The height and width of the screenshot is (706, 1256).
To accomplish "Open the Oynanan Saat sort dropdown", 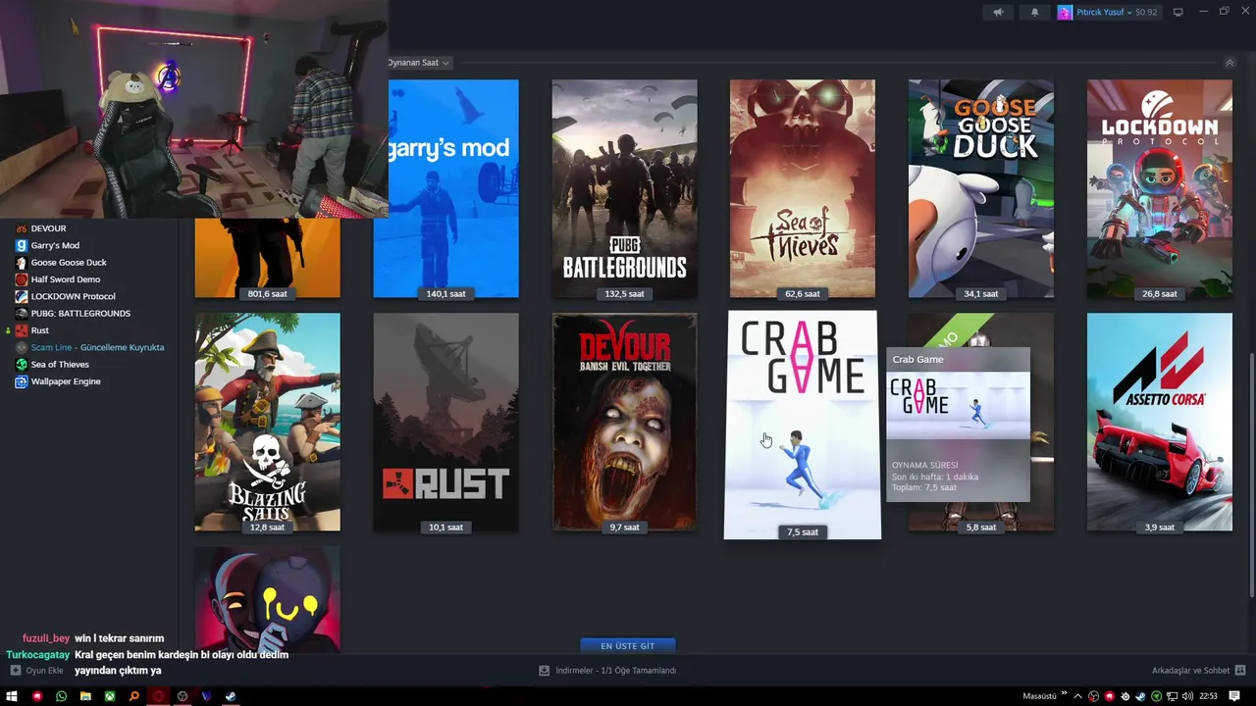I will coord(419,63).
